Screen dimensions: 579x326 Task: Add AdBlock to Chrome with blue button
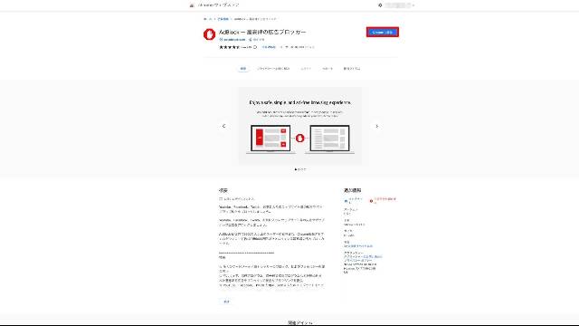pyautogui.click(x=383, y=33)
